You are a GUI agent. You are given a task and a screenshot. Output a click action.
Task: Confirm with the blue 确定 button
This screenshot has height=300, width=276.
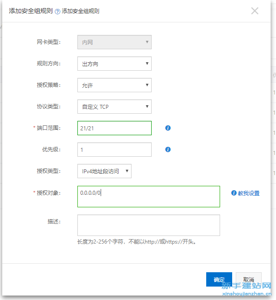point(219,279)
